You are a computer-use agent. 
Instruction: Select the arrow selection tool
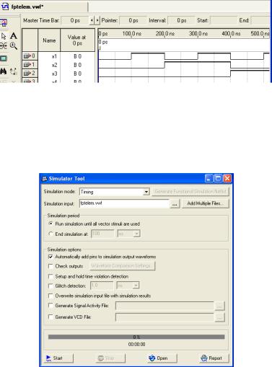coord(4,36)
